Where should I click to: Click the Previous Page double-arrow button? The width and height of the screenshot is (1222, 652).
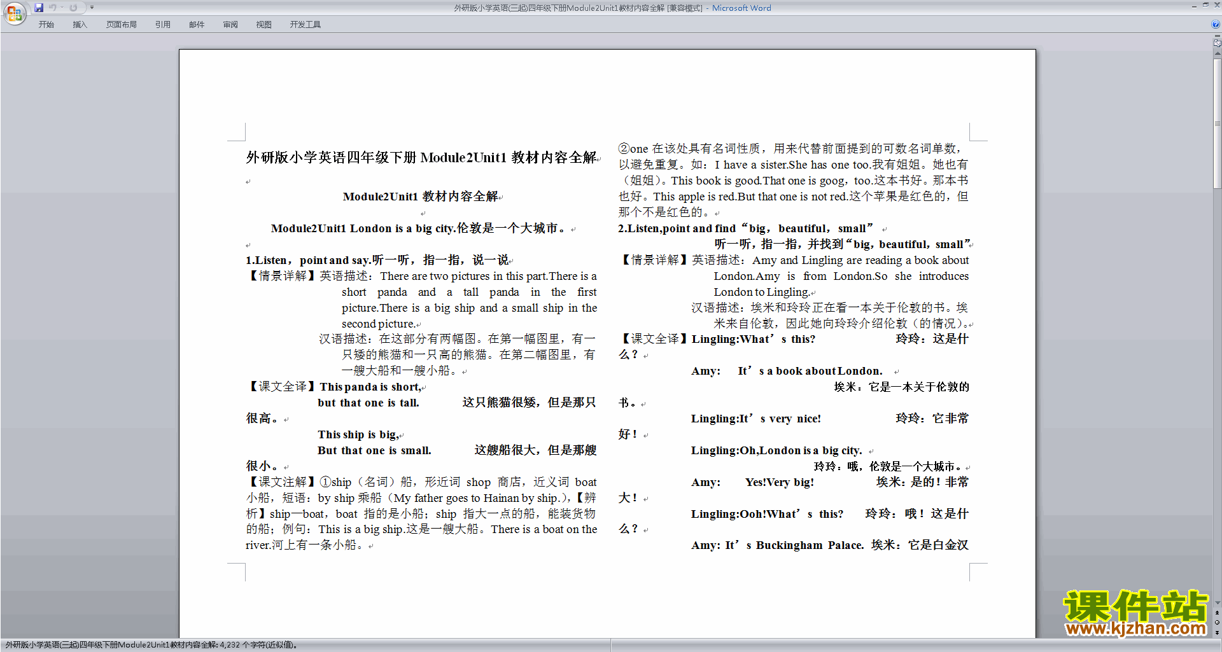(1217, 613)
